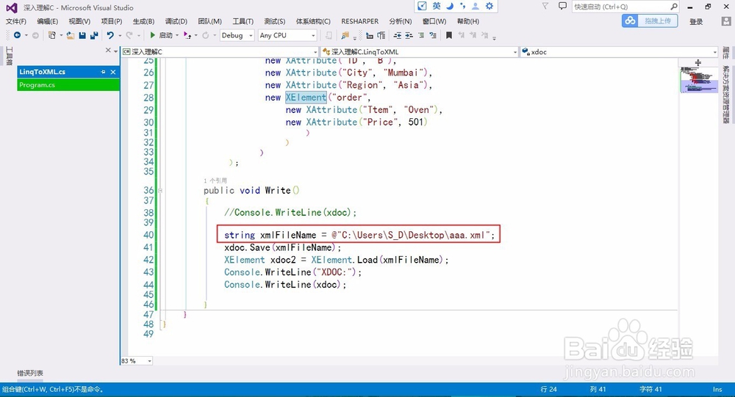
Task: Click the code minimap scrollbar
Action: click(698, 80)
